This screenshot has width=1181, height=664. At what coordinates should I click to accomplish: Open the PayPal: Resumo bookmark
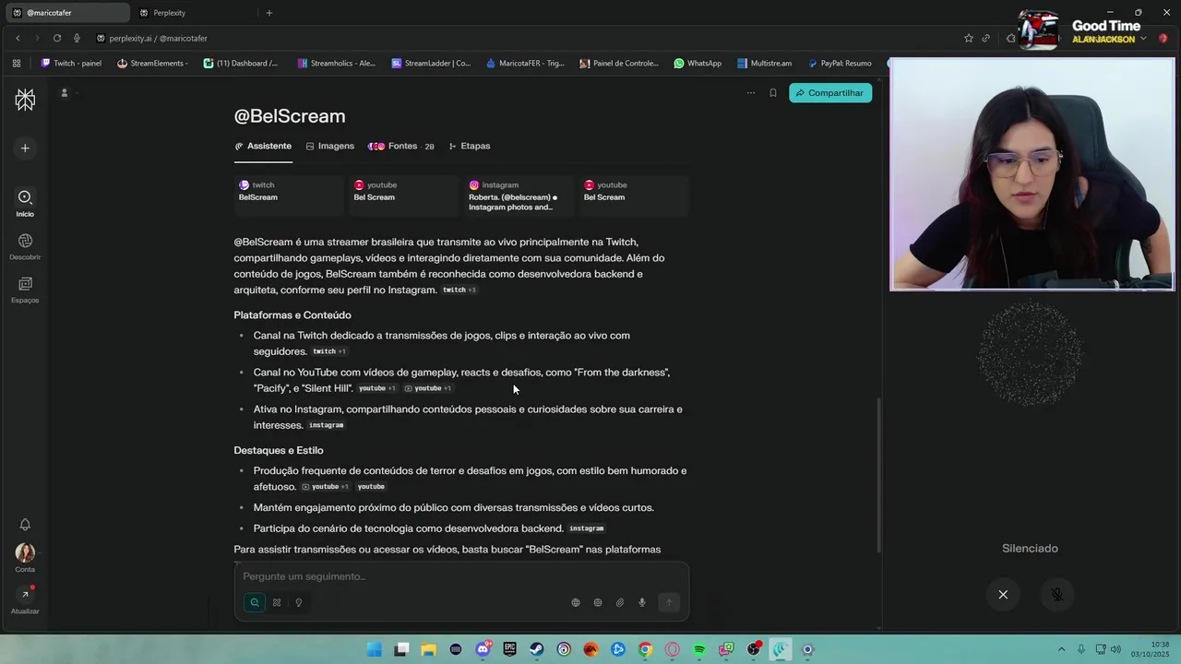click(x=840, y=64)
